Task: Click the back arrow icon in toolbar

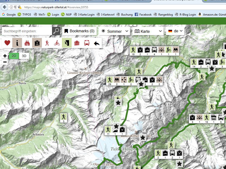Action: (x=97, y=43)
